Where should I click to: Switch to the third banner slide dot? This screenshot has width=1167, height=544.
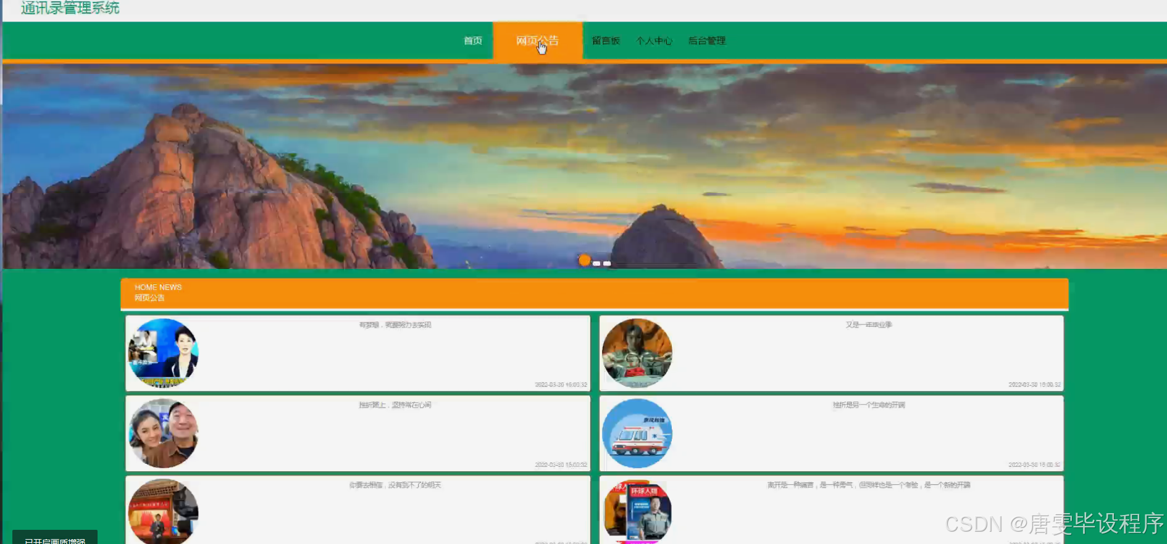click(607, 263)
